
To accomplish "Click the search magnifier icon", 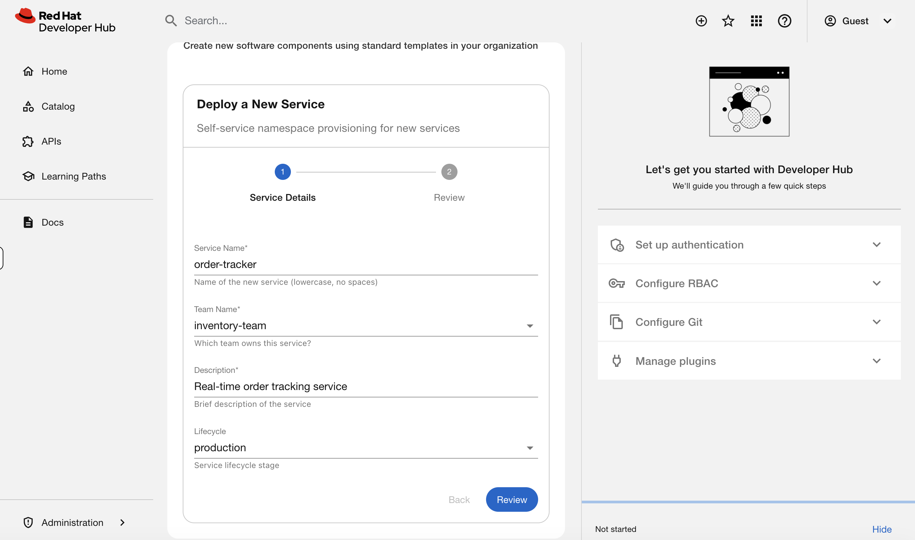I will tap(171, 21).
